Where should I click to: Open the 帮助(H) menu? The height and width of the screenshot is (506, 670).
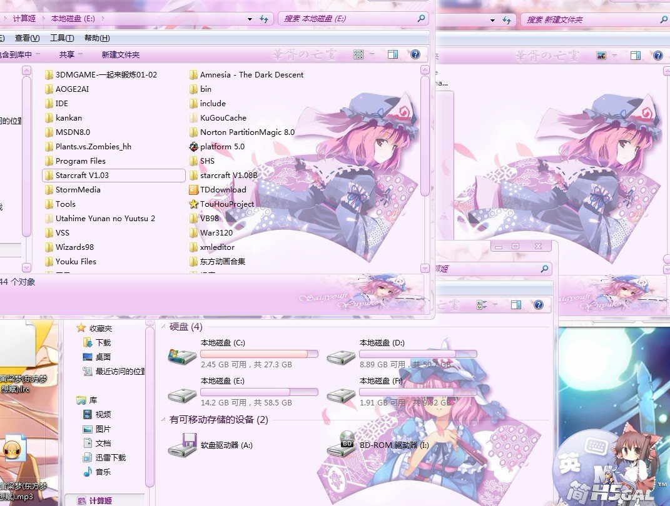pyautogui.click(x=97, y=38)
